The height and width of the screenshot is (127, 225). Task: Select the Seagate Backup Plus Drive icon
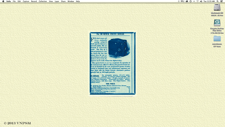[x=217, y=23]
